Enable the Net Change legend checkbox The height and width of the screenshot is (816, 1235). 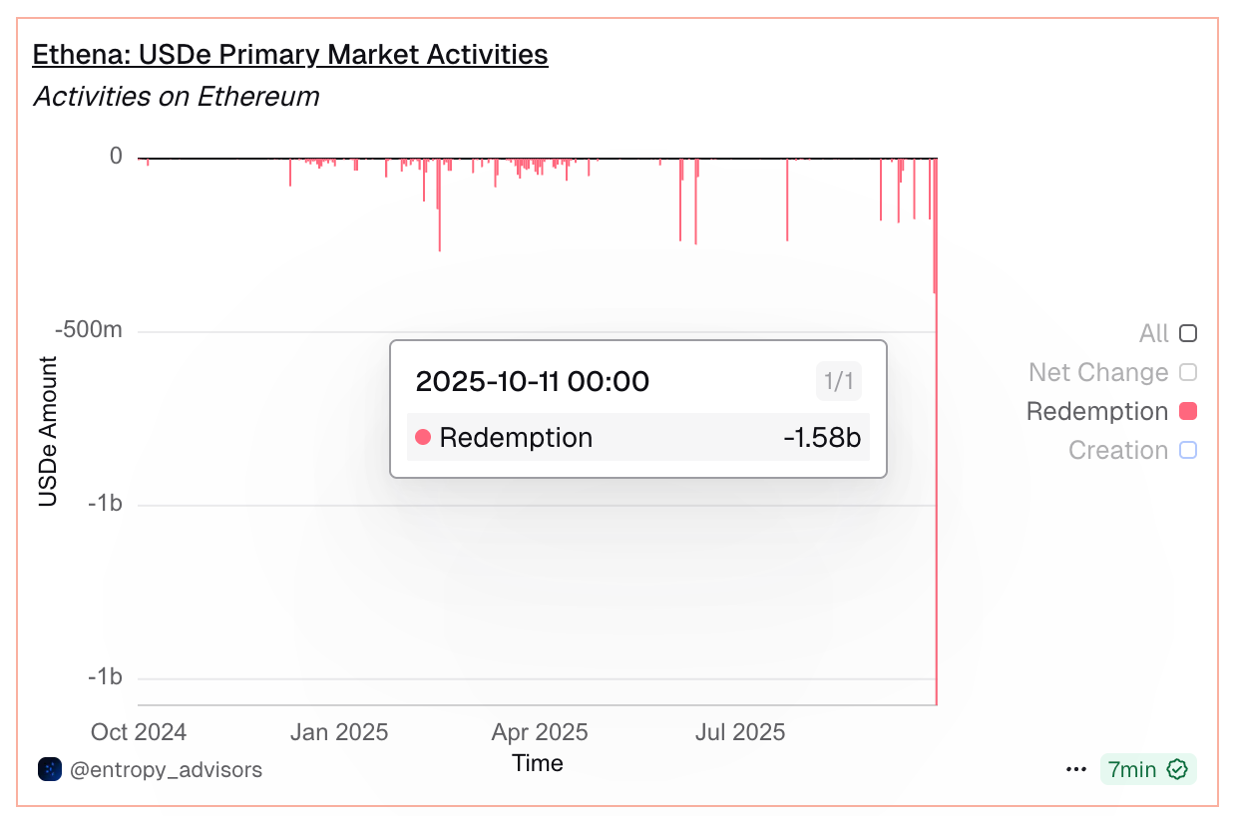[x=1187, y=372]
